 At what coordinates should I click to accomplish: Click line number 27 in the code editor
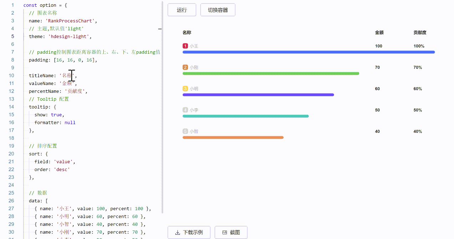click(11, 208)
